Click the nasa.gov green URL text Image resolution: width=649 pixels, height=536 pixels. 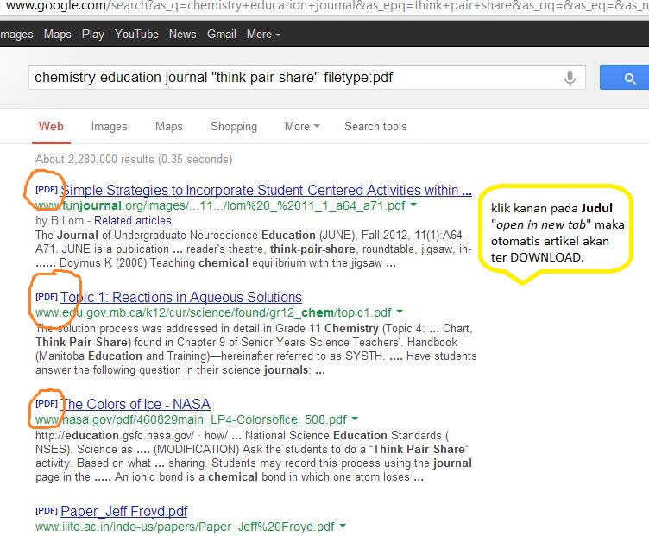(191, 419)
